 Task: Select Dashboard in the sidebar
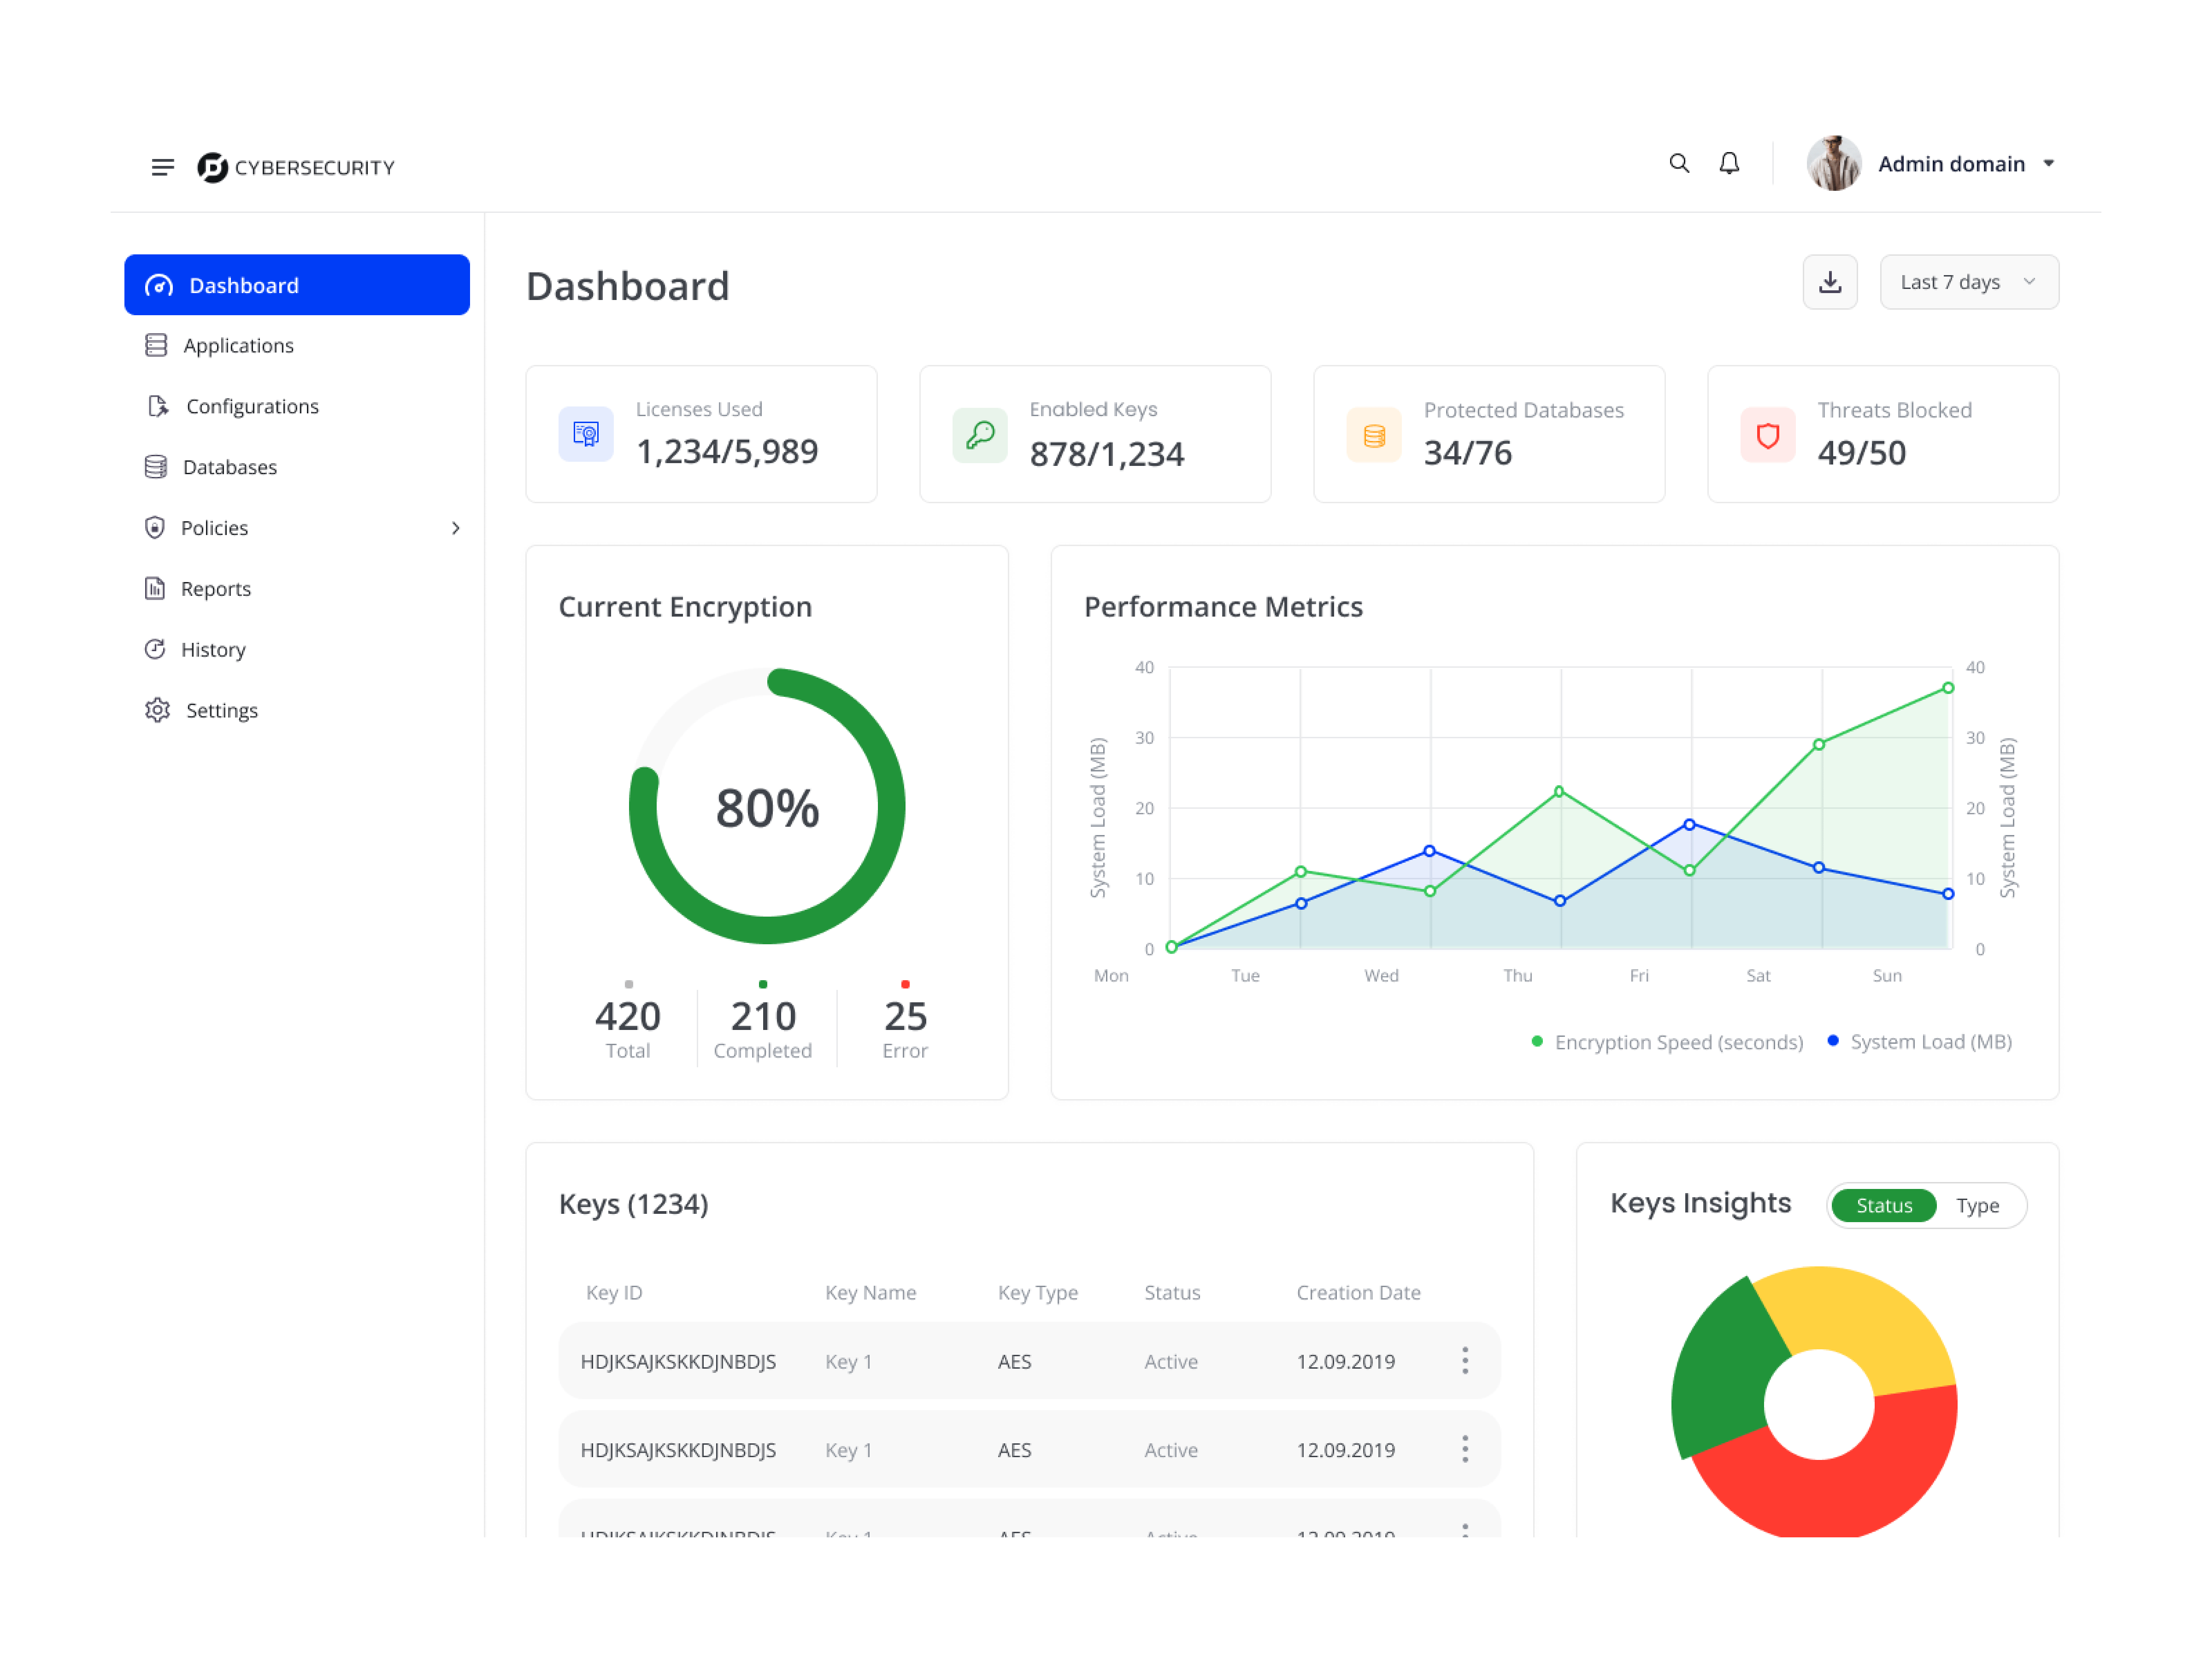(x=297, y=285)
